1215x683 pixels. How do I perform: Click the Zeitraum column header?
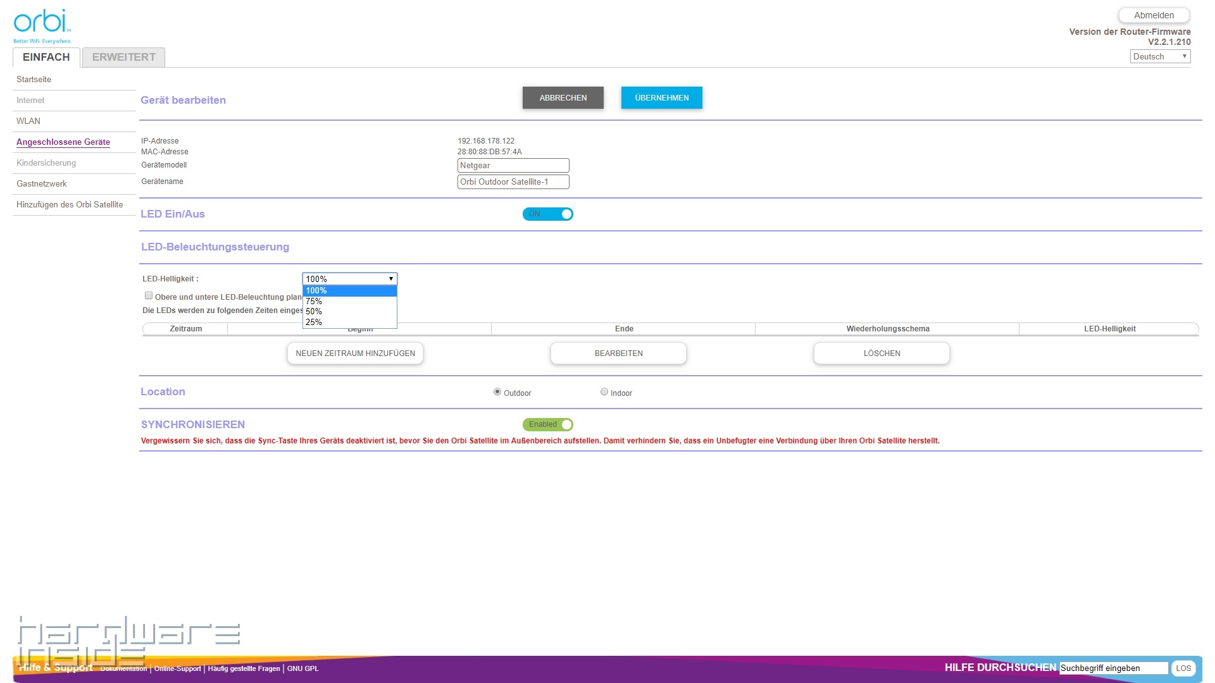(186, 329)
